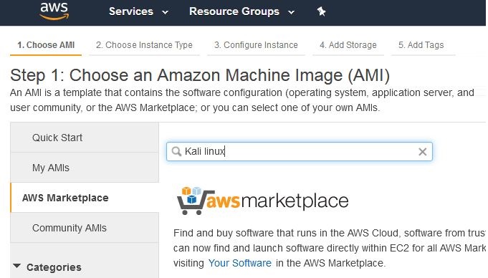Go to the Choose AMI step tab
Screen dimensions: 488x278
tap(46, 45)
